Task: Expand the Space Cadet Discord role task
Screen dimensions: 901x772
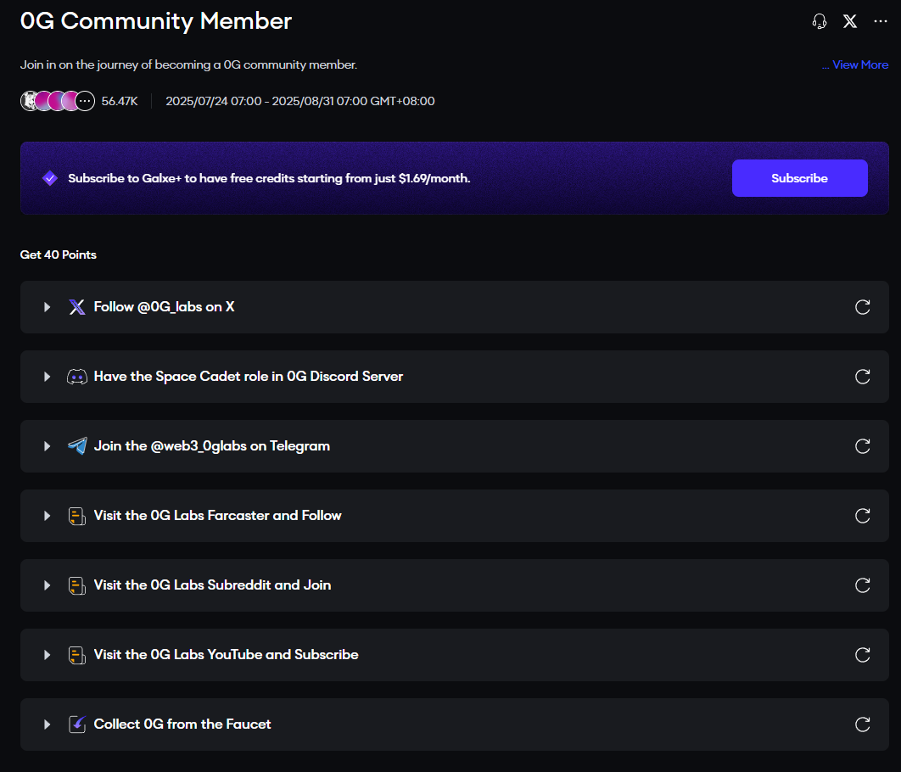Action: click(x=48, y=377)
